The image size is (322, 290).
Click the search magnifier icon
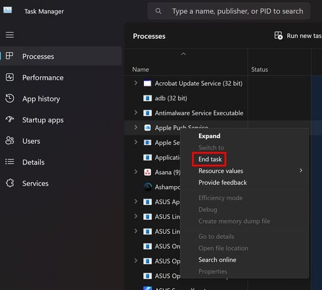(x=158, y=11)
